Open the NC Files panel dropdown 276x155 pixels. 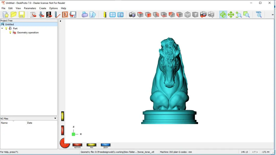55,118
